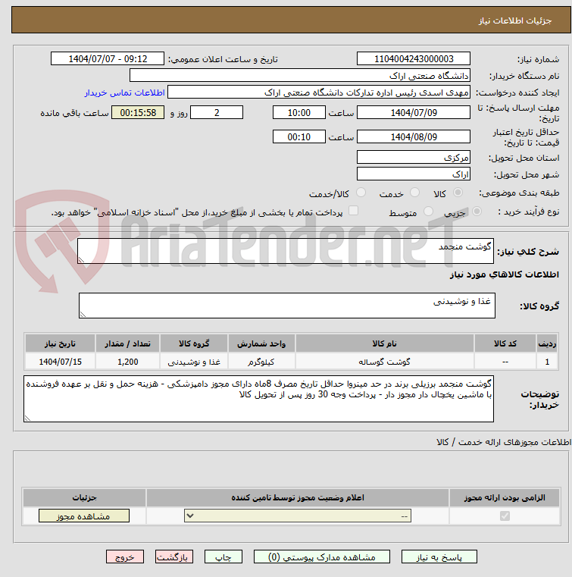Click the remaining time field 00:15:58
This screenshot has width=572, height=577.
coord(138,113)
